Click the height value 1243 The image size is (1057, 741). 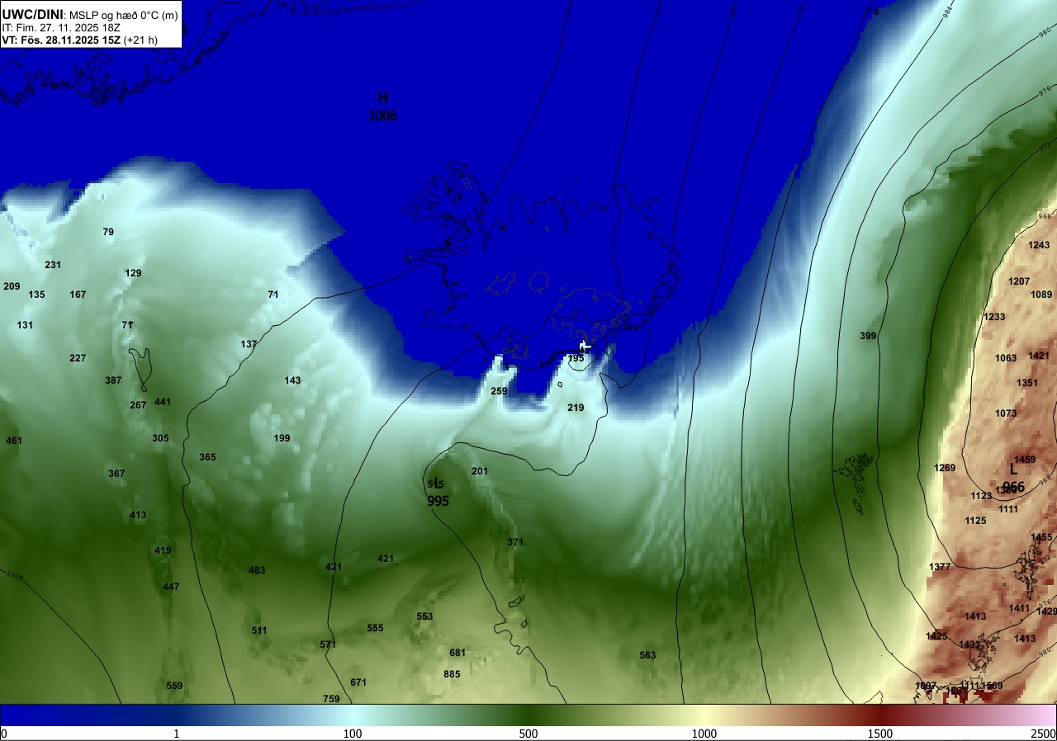[1039, 245]
